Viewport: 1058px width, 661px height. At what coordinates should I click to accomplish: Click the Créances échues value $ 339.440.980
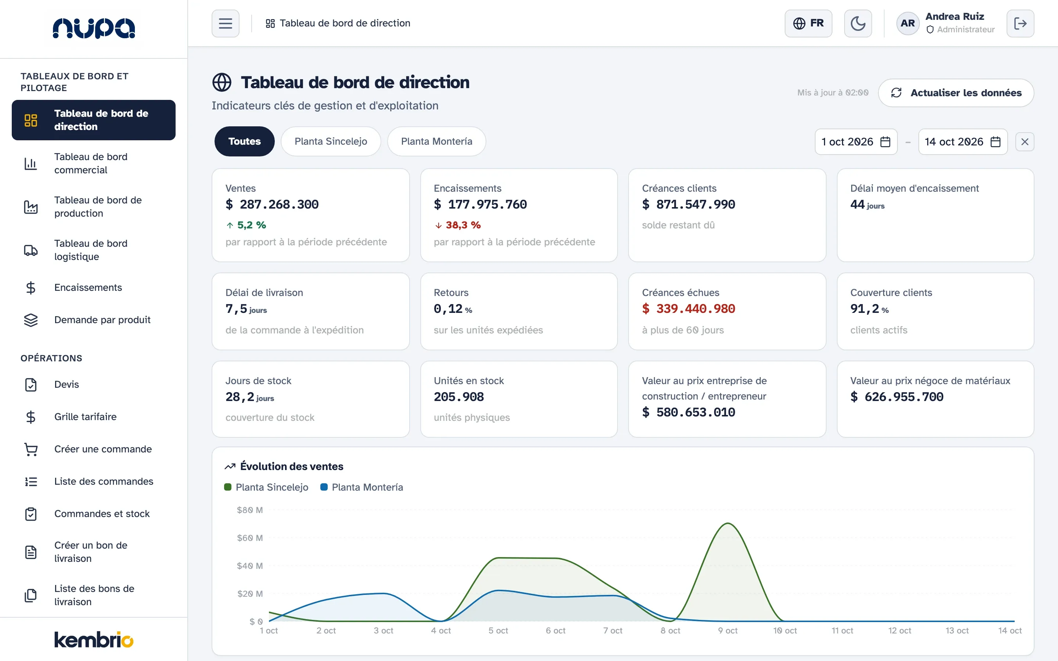(688, 308)
